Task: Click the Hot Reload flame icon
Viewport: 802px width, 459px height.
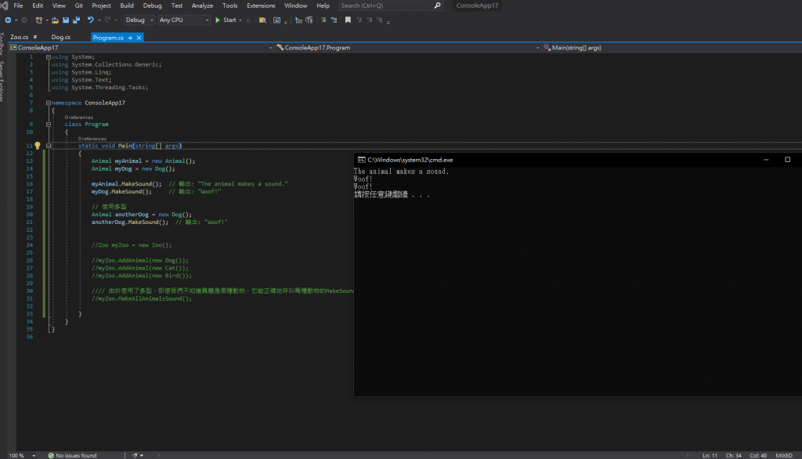Action: click(x=248, y=20)
